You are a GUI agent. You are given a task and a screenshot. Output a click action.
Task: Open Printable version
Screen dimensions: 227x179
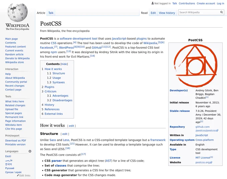[x=15, y=145]
